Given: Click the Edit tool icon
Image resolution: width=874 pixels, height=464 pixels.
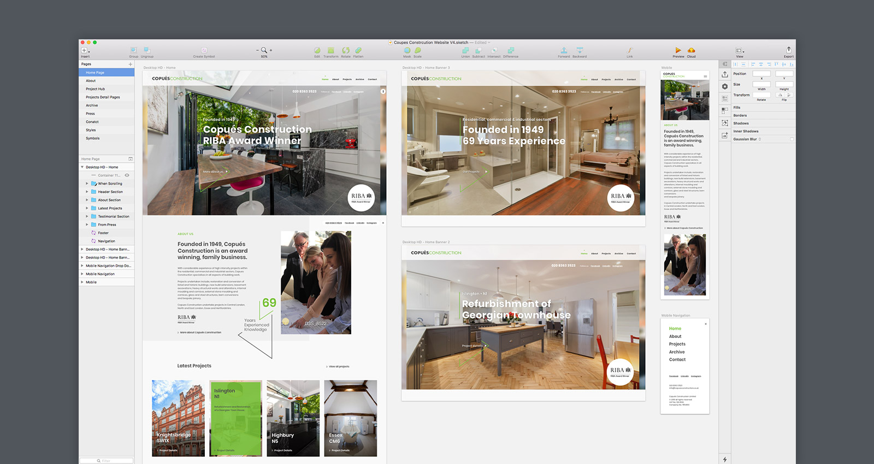Looking at the screenshot, I should click(317, 50).
